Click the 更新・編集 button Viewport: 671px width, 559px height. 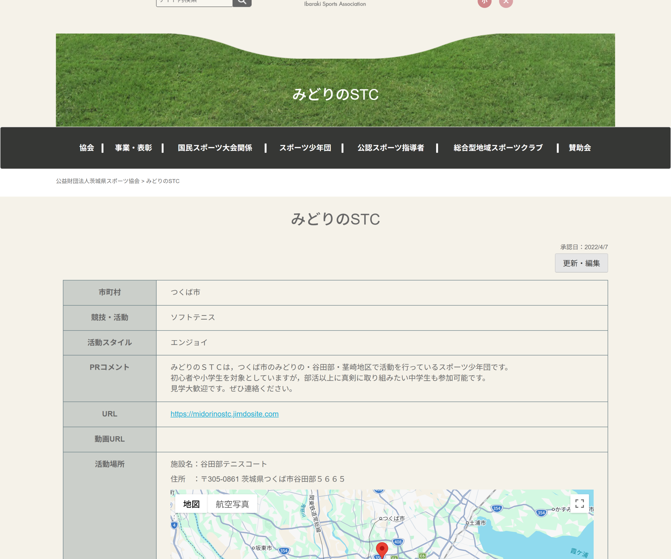coord(581,263)
